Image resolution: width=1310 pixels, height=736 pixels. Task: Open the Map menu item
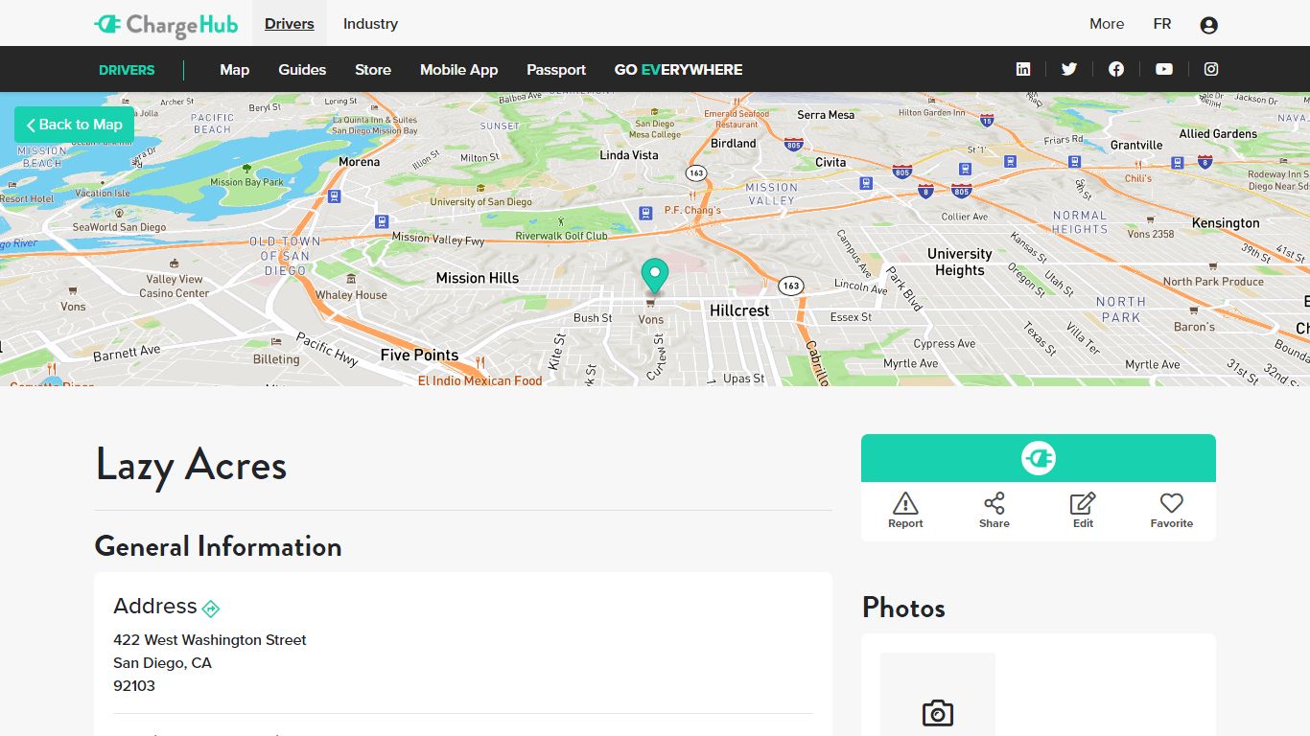pos(234,69)
